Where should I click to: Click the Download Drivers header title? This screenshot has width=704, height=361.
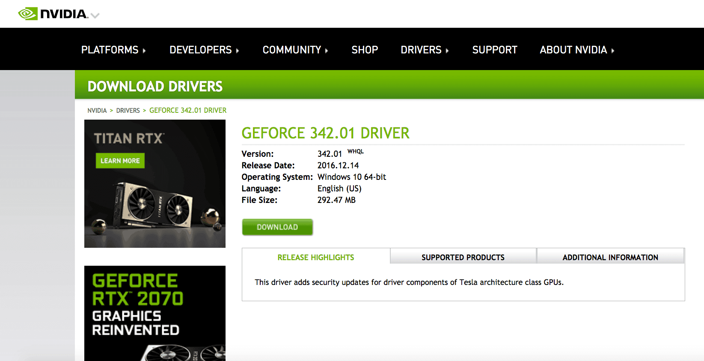[x=155, y=87]
